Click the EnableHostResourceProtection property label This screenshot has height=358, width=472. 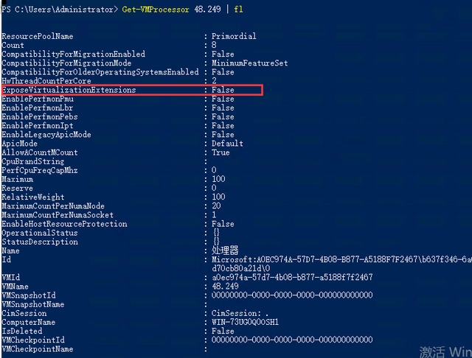[64, 224]
